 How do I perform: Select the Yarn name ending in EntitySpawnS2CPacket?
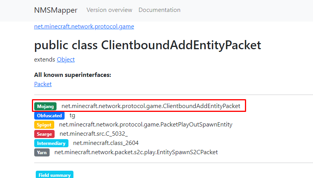point(136,152)
